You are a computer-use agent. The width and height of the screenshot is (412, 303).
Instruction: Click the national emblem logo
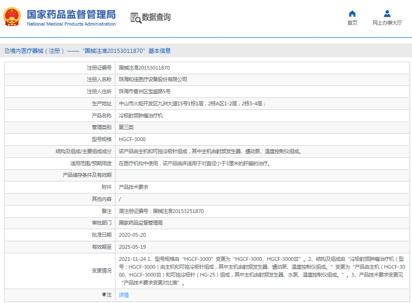pyautogui.click(x=13, y=17)
